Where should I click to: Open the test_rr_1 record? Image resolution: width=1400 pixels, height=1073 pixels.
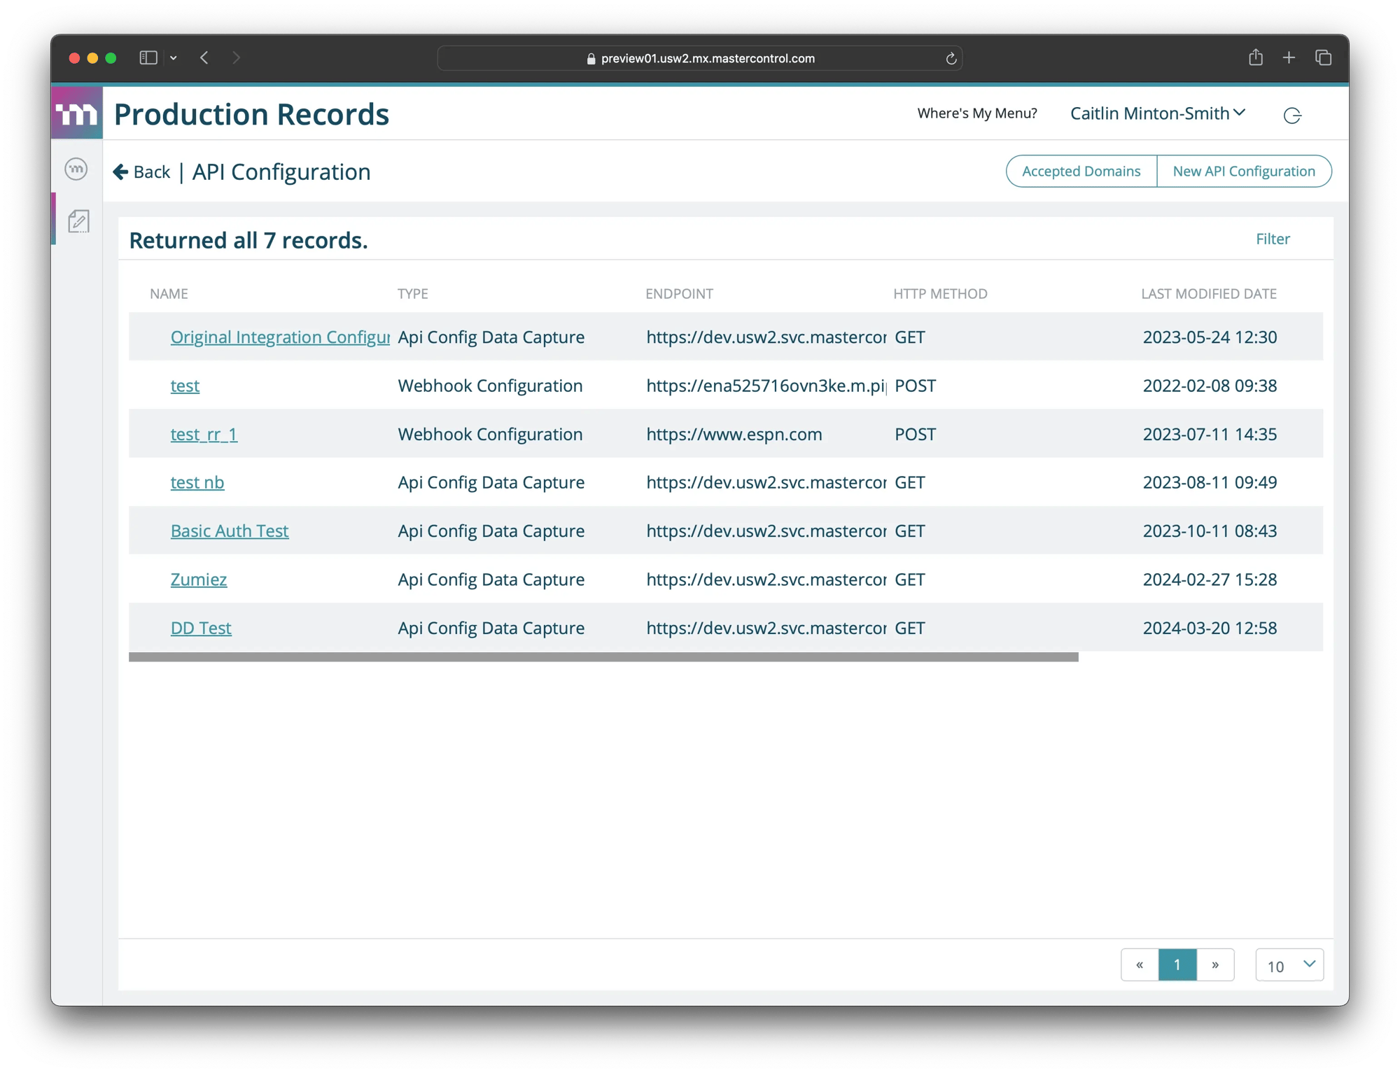pyautogui.click(x=204, y=434)
